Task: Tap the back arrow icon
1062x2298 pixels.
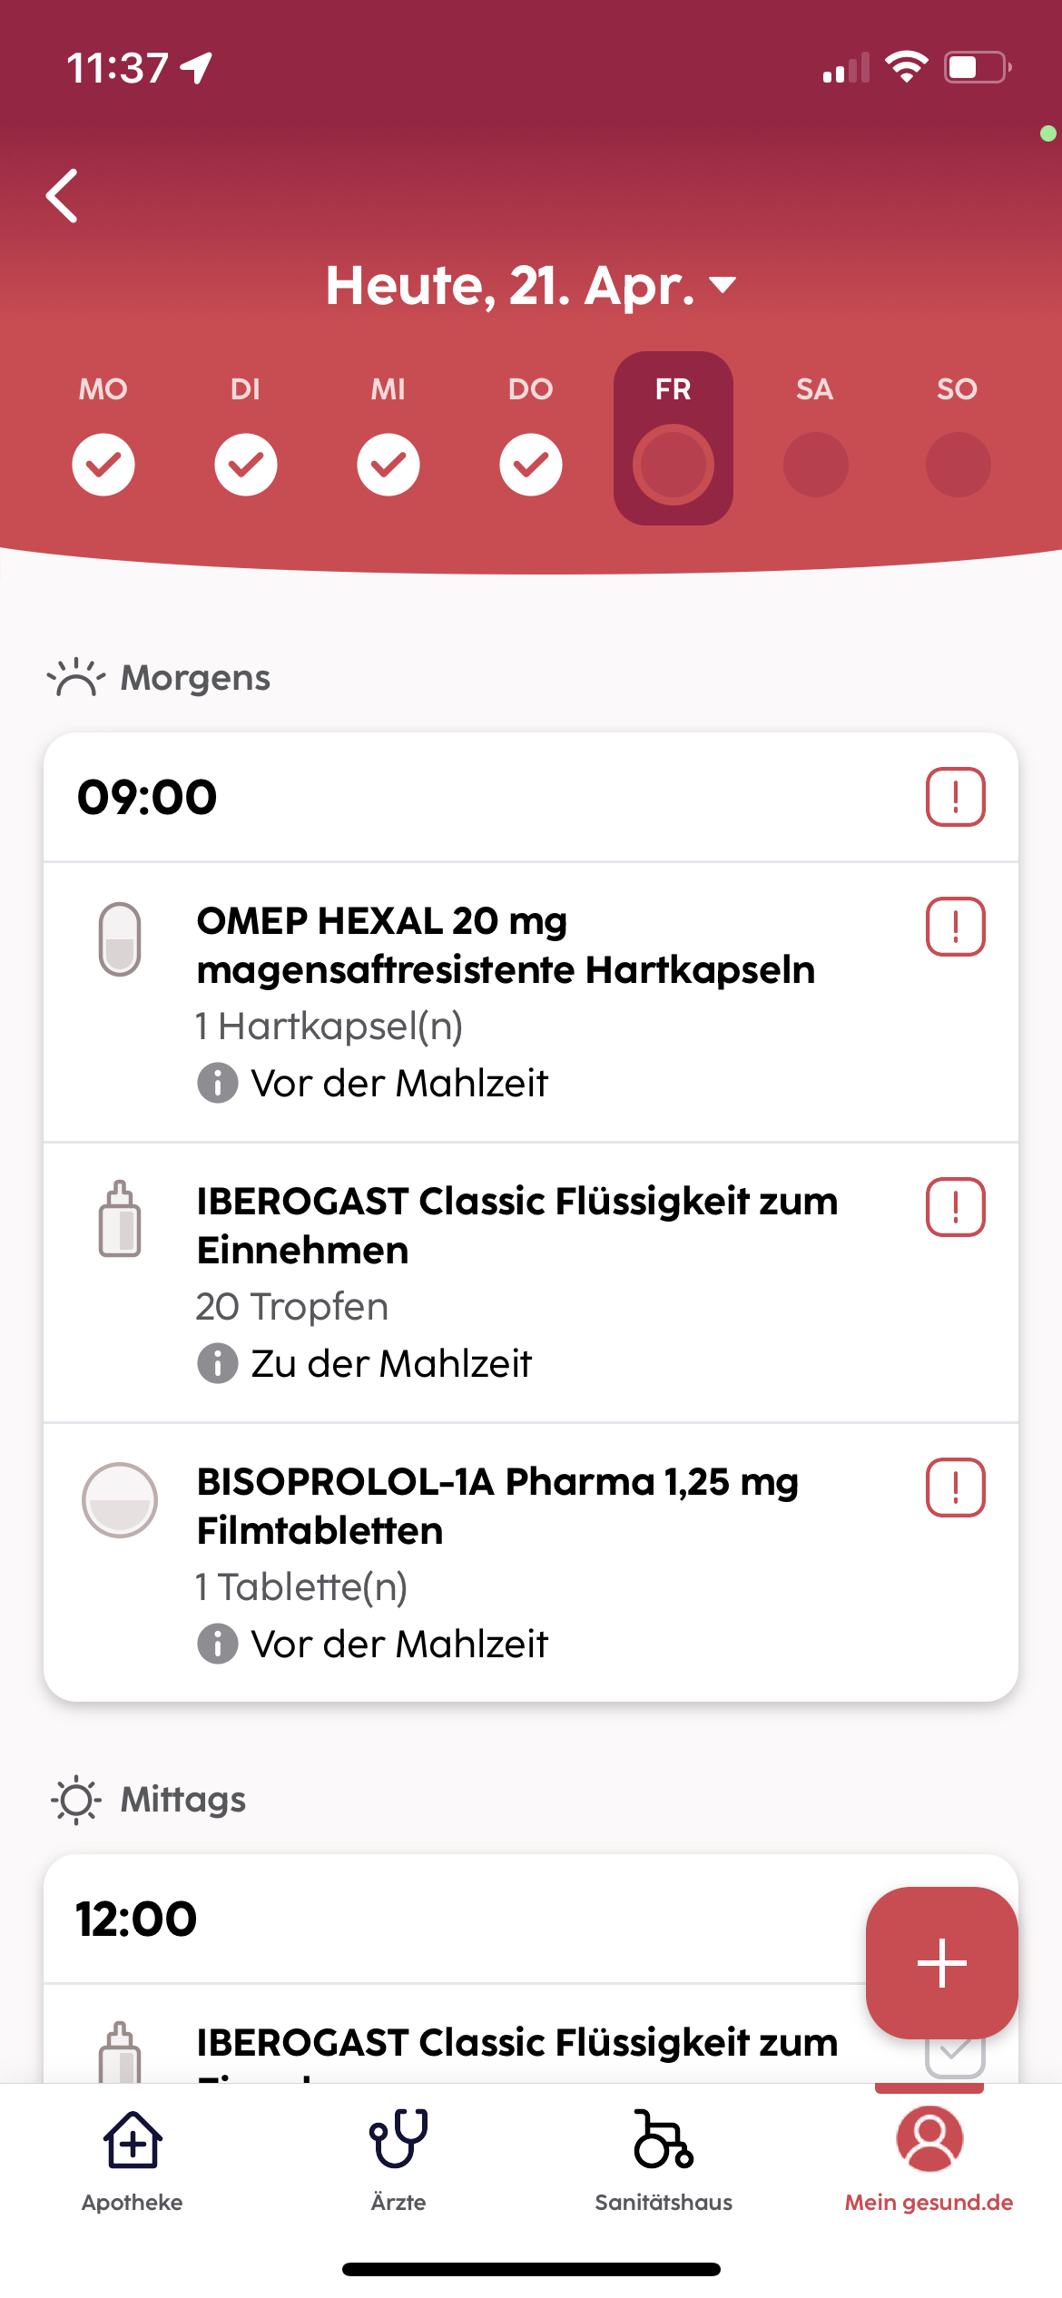Action: click(x=63, y=195)
